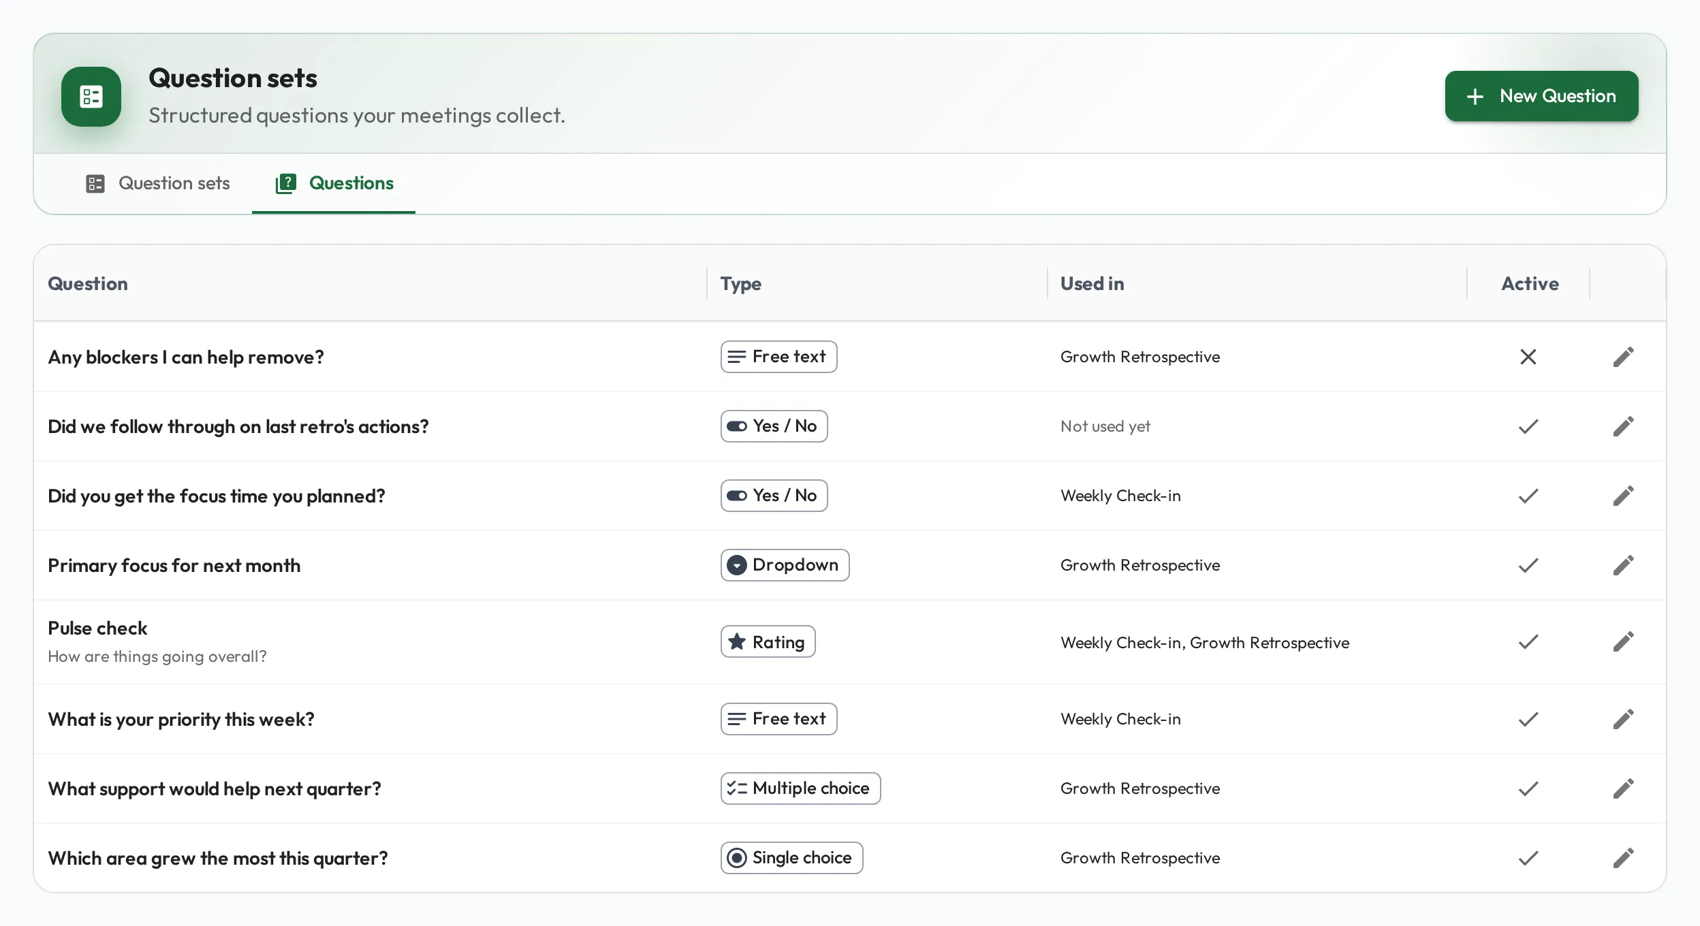Sort by the Question column header
Image resolution: width=1700 pixels, height=926 pixels.
tap(88, 283)
